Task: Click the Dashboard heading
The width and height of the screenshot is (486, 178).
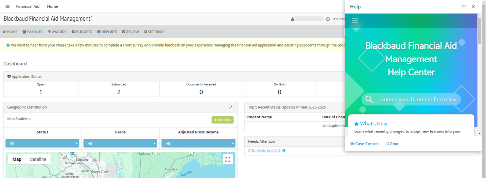Action: [x=15, y=64]
